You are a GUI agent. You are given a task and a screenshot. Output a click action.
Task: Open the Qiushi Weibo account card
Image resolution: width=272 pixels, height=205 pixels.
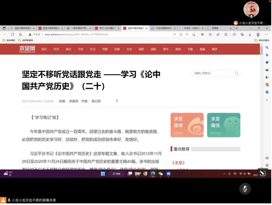[187, 126]
